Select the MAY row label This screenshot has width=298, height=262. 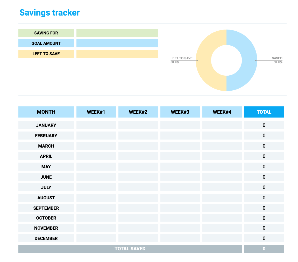(46, 167)
